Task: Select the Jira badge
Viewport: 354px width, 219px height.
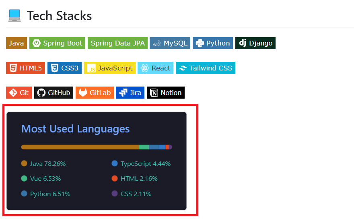Action: (130, 93)
